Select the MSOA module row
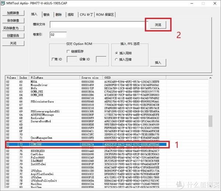 (86, 82)
